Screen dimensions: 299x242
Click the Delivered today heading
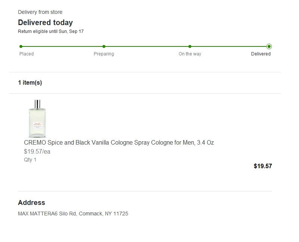click(45, 22)
